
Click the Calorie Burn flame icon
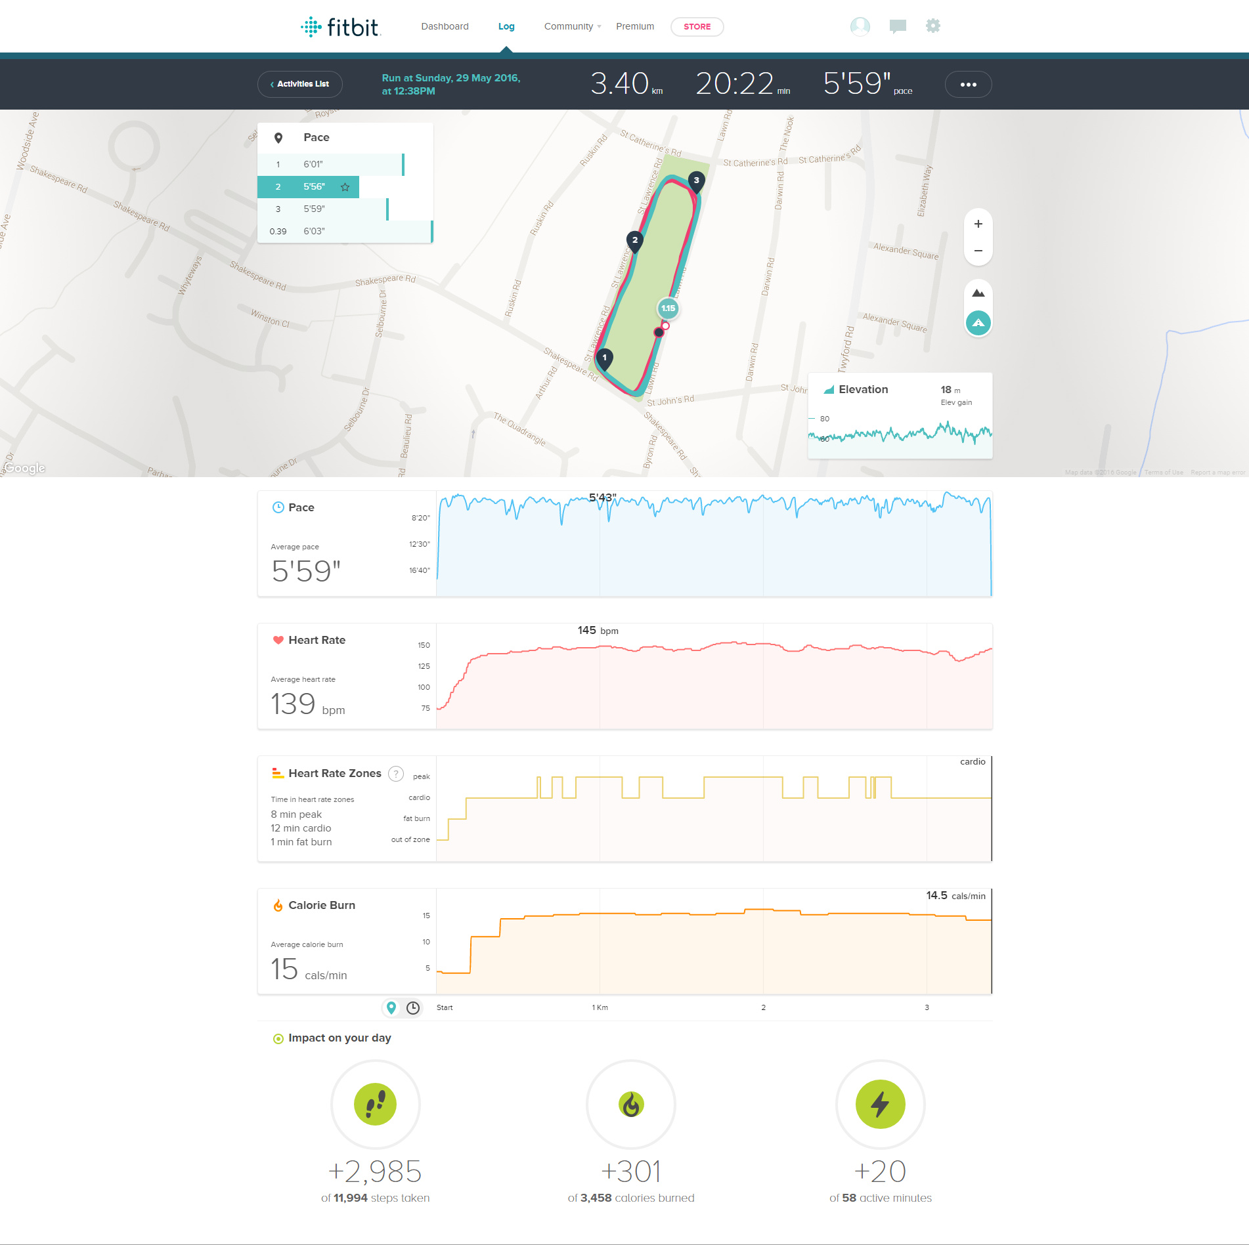(x=278, y=905)
